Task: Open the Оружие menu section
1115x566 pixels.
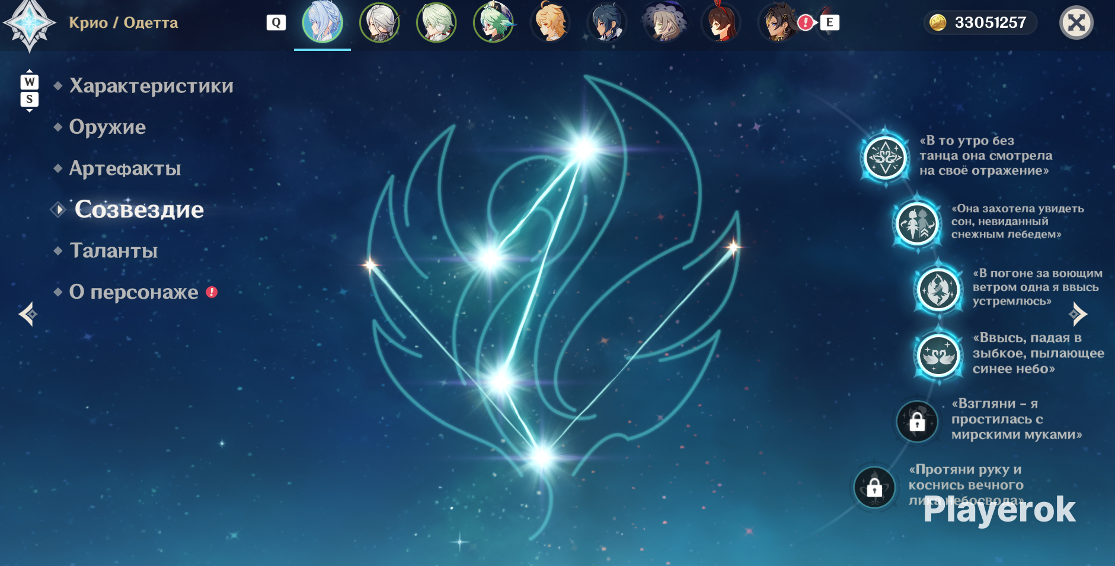Action: [x=107, y=127]
